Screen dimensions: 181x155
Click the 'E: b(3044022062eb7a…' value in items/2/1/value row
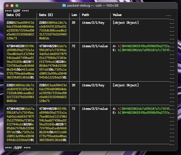pos(144,50)
